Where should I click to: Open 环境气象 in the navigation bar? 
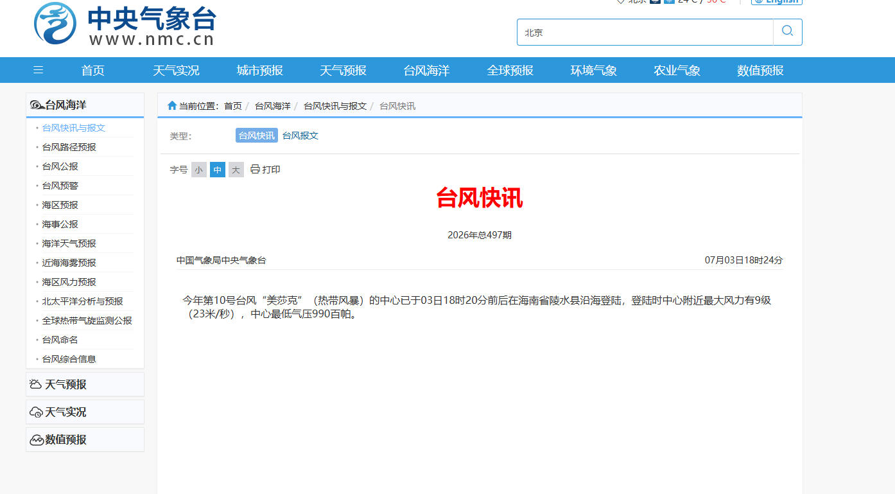coord(594,70)
